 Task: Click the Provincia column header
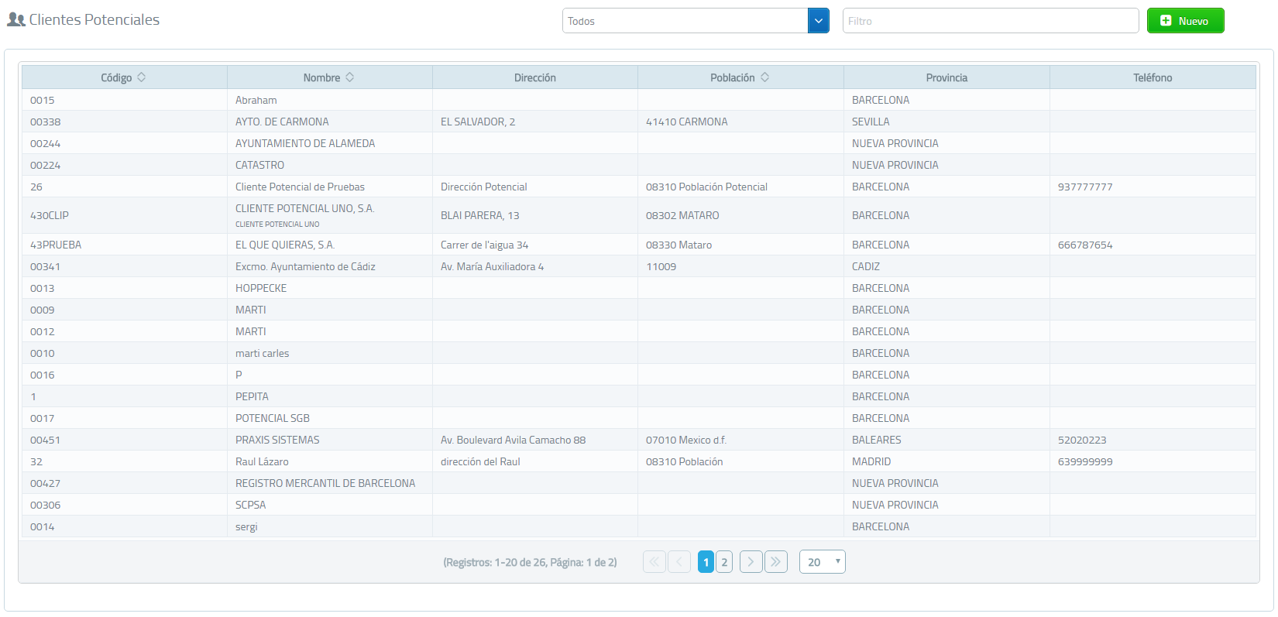946,77
